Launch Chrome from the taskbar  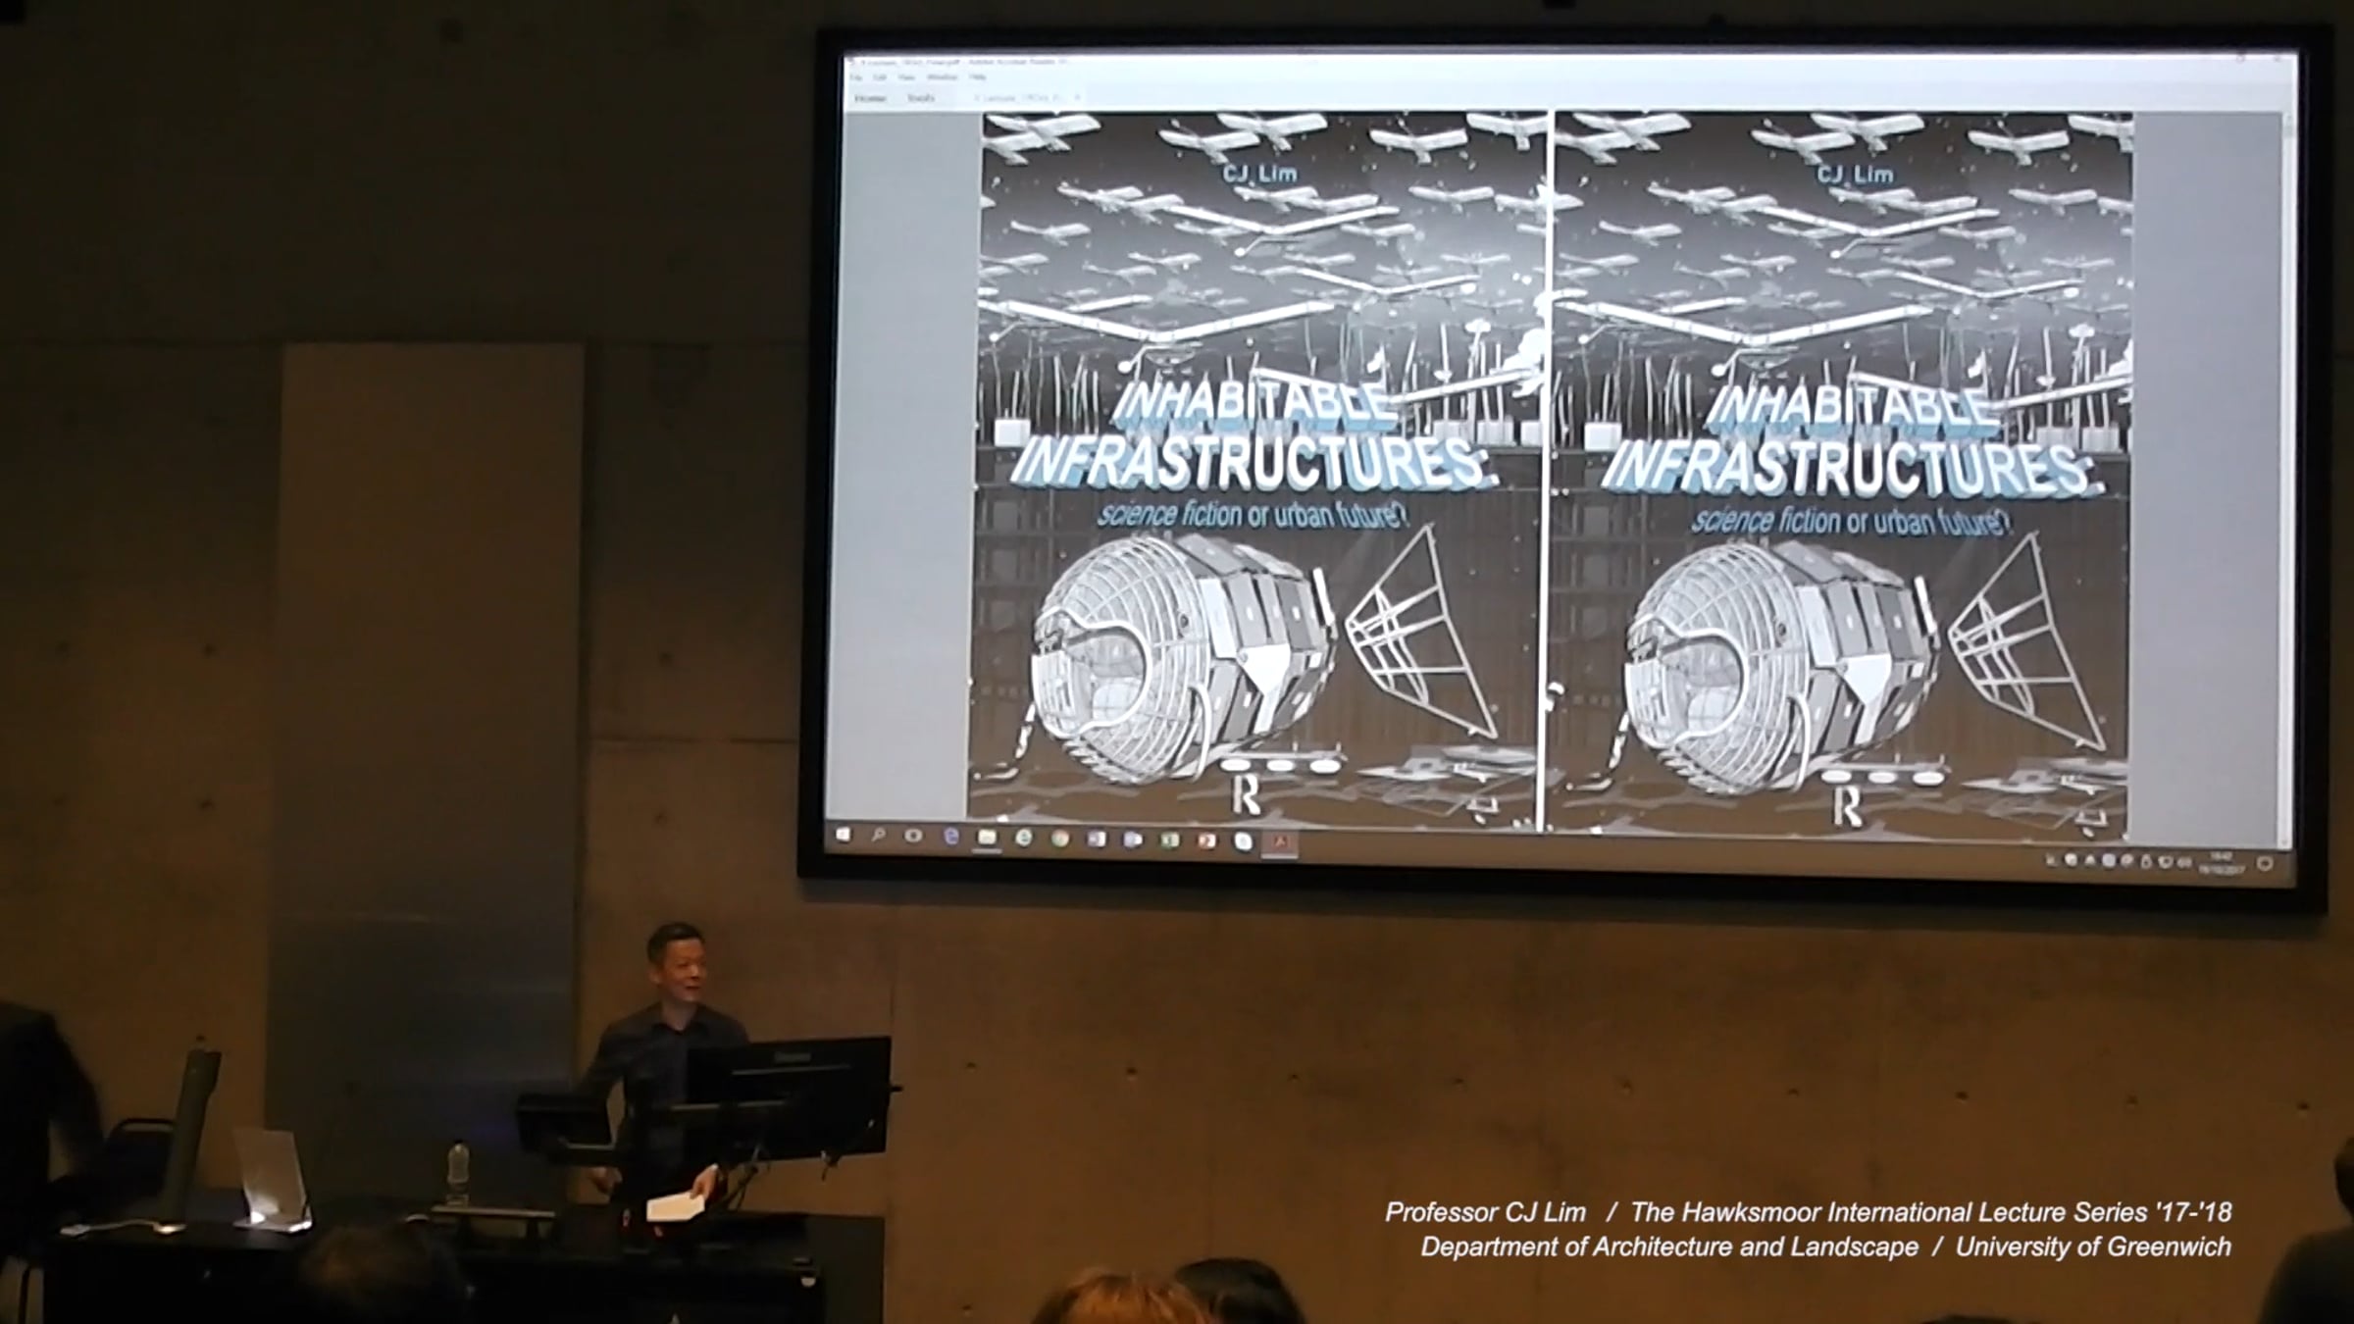click(1060, 839)
